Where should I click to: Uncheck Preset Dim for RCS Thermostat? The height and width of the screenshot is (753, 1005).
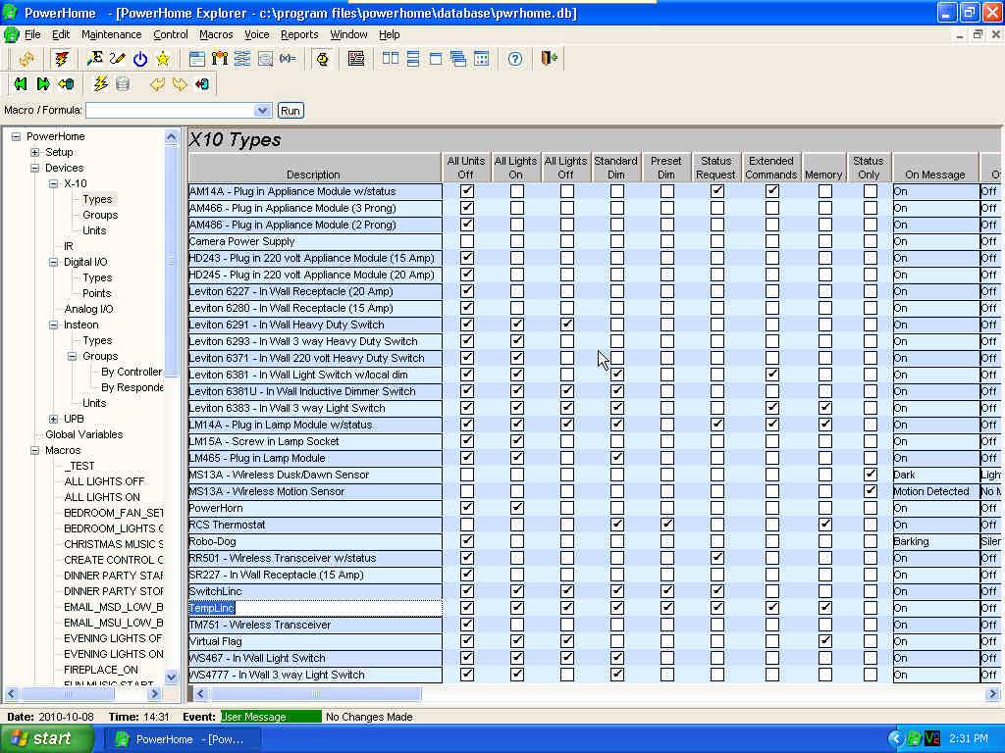click(x=667, y=524)
